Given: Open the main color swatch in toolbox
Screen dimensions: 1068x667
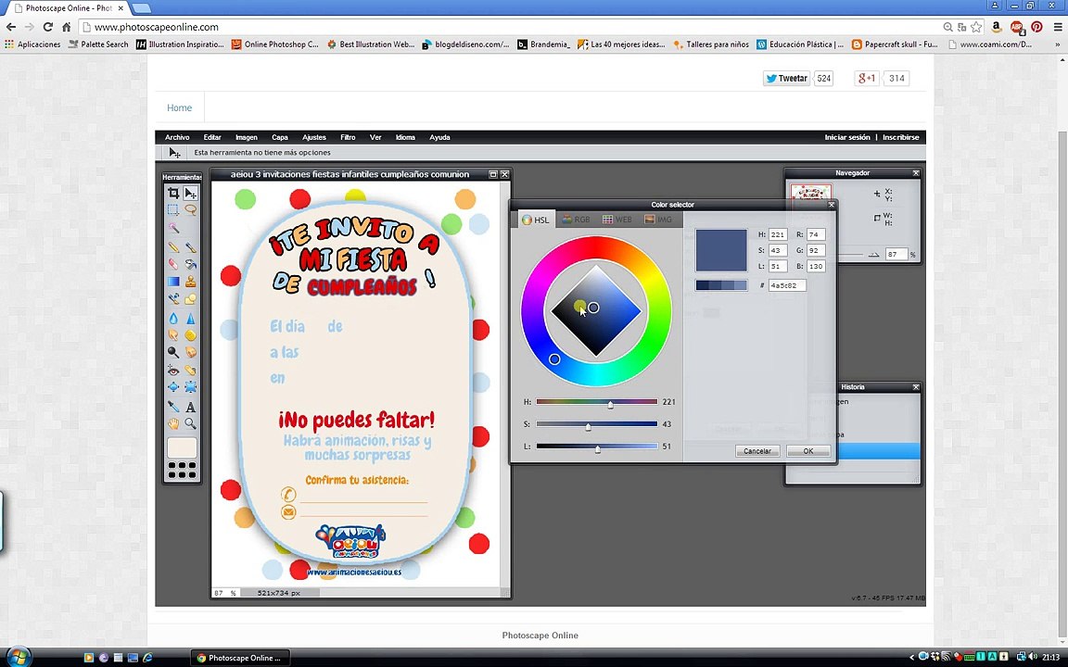Looking at the screenshot, I should coord(182,447).
